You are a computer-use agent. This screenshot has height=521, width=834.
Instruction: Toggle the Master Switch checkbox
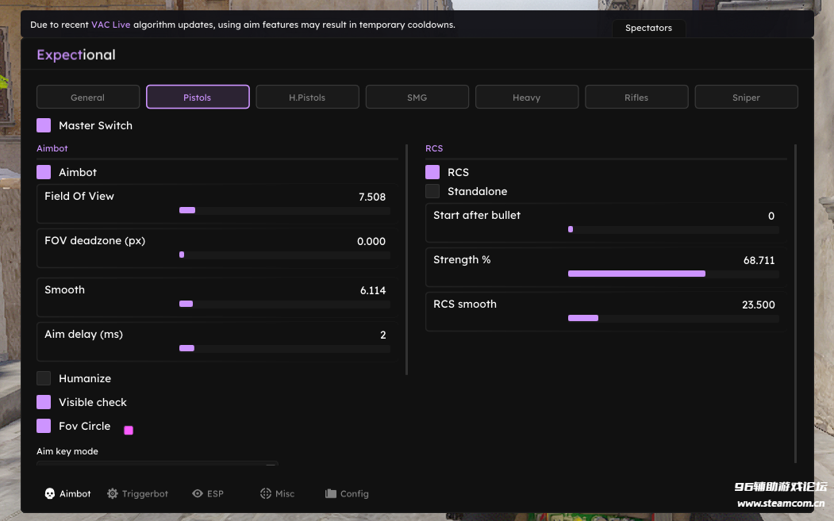[x=44, y=125]
